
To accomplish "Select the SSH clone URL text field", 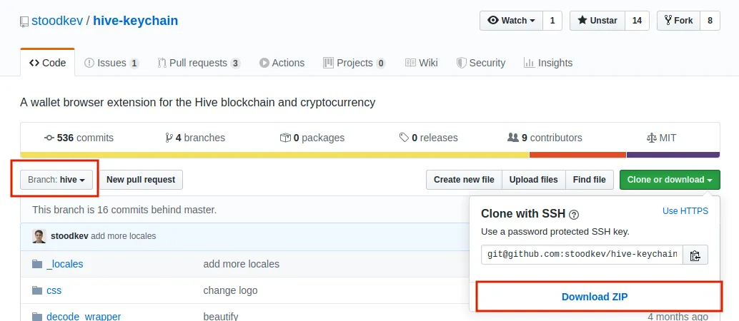I will [x=582, y=255].
